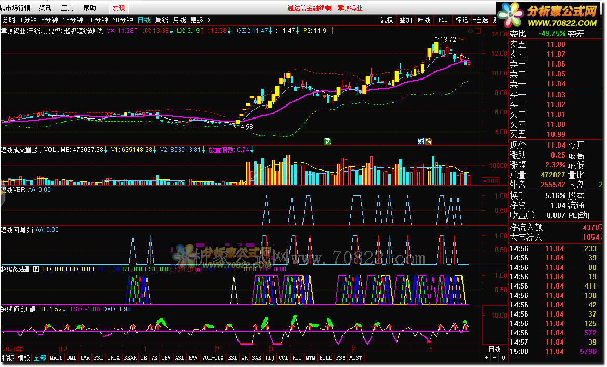This screenshot has width=607, height=367.
Task: Switch to the 1分钟 period
Action: point(28,20)
